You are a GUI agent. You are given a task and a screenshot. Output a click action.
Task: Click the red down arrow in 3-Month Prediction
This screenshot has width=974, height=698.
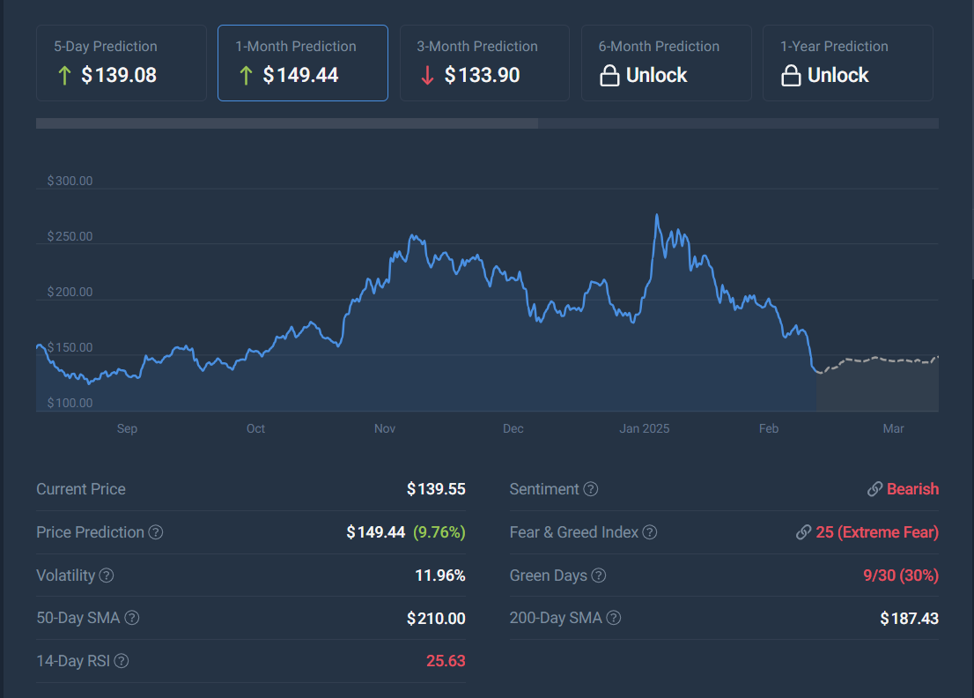[x=427, y=76]
